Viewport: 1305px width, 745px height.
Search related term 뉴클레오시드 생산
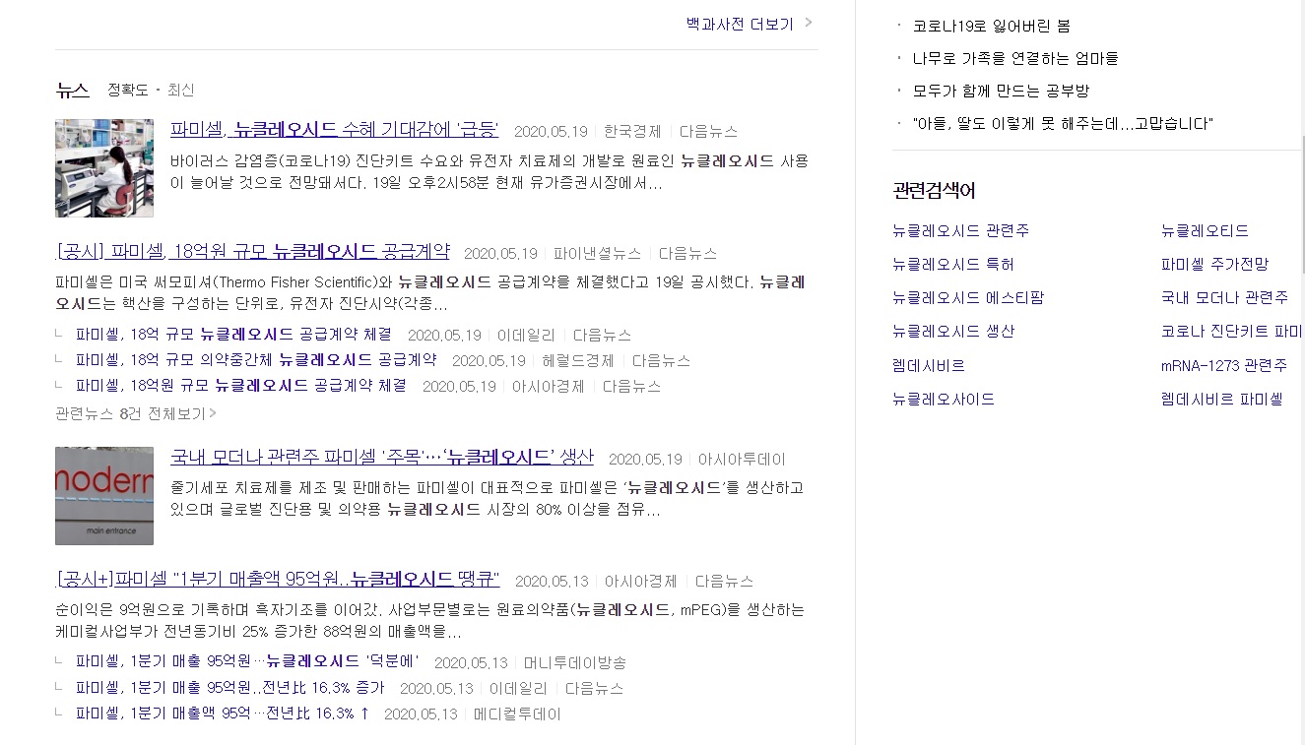tap(952, 332)
